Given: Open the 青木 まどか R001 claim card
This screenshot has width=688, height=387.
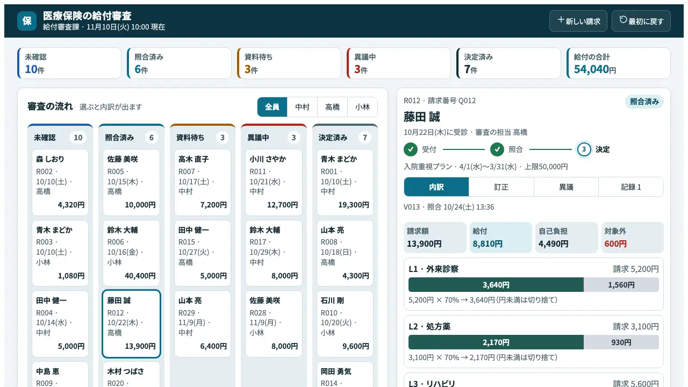Looking at the screenshot, I should [x=345, y=183].
